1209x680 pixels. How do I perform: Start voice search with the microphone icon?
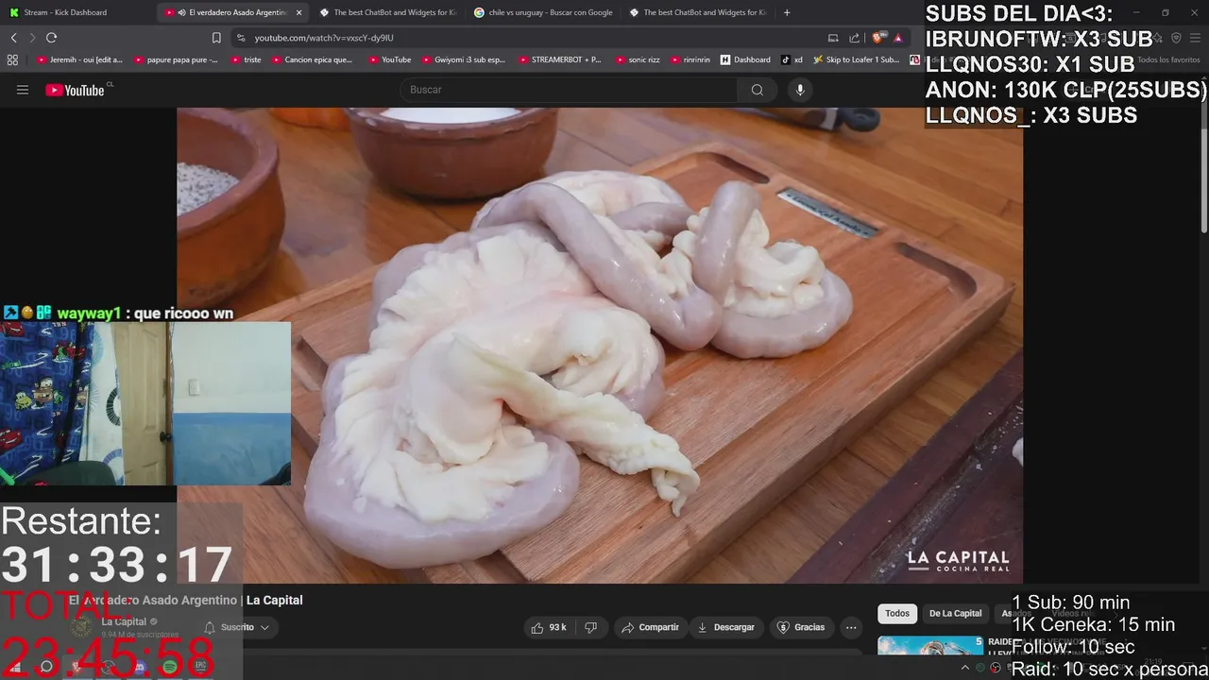pos(800,90)
